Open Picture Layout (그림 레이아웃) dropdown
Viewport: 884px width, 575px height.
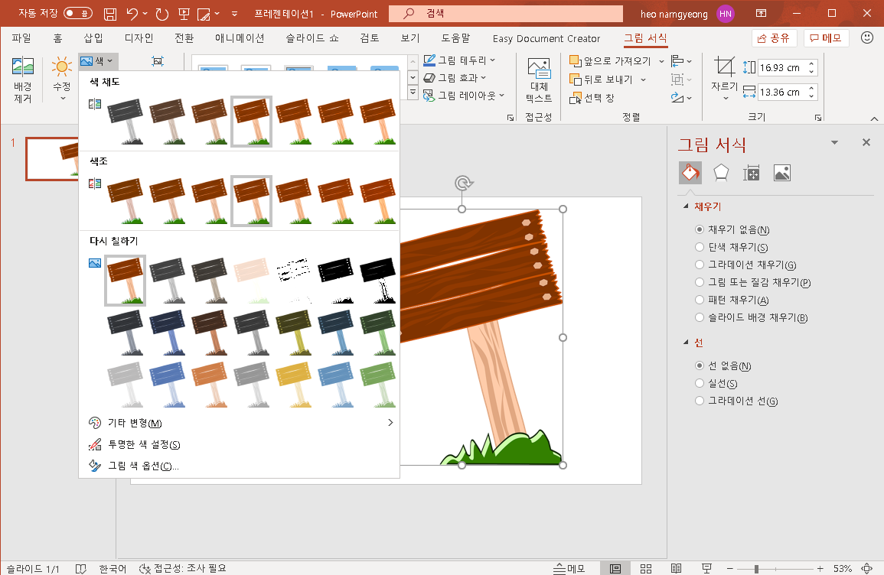point(464,96)
